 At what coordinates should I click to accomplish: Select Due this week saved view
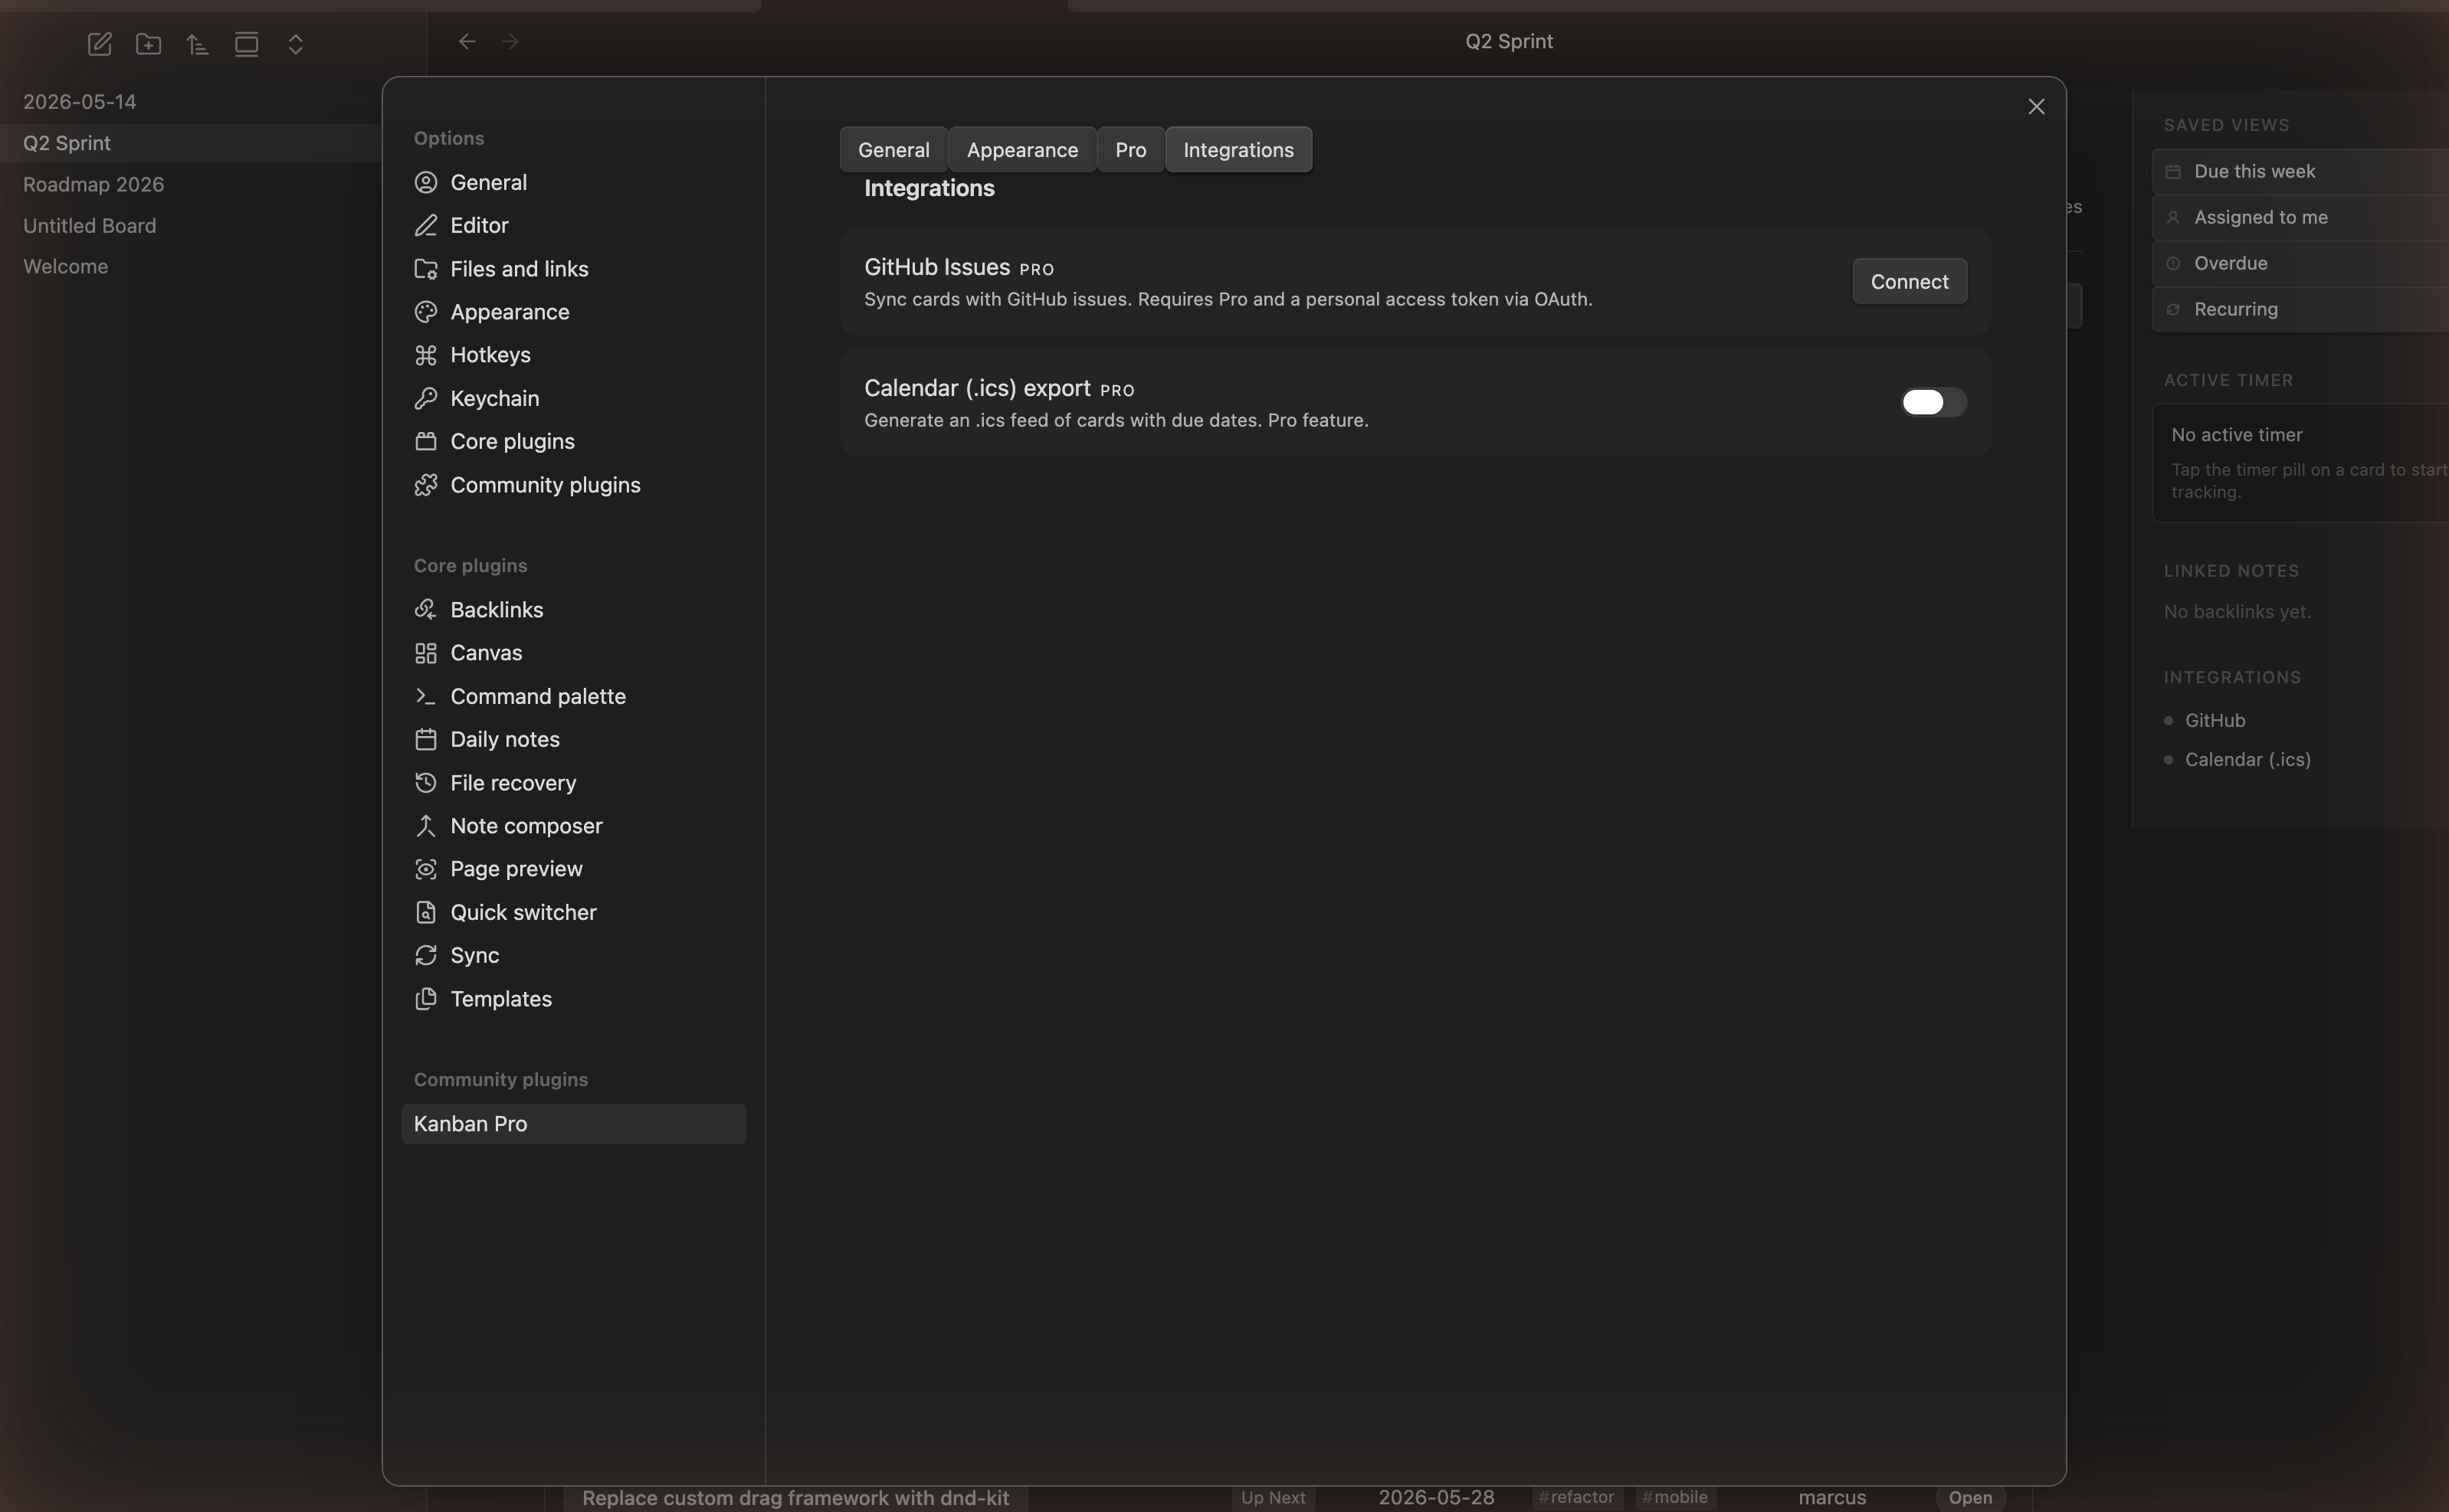click(x=2300, y=171)
